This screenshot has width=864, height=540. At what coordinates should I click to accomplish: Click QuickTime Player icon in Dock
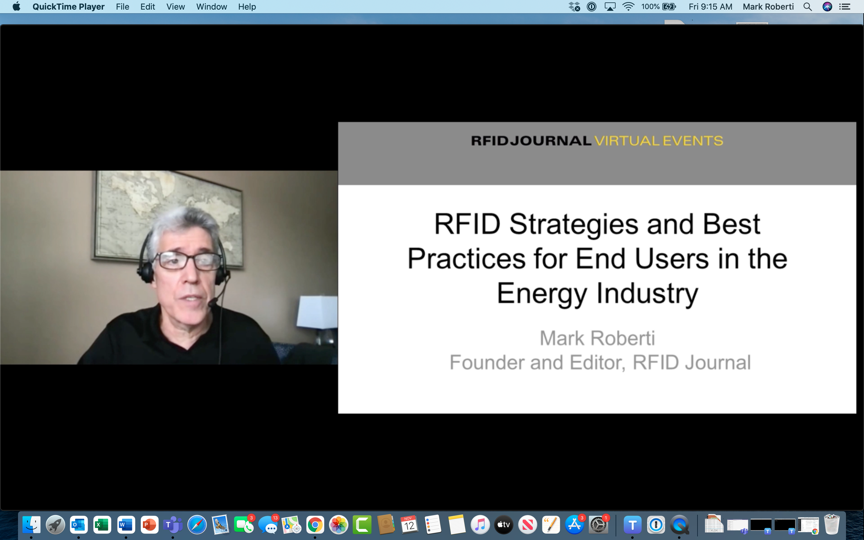[679, 525]
